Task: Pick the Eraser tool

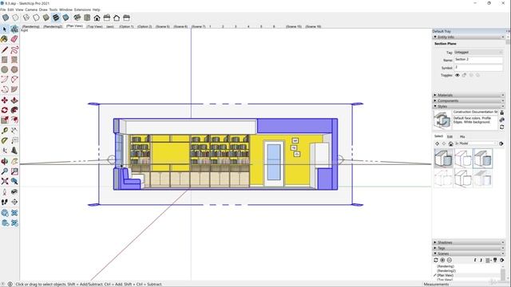Action: pyautogui.click(x=14, y=39)
